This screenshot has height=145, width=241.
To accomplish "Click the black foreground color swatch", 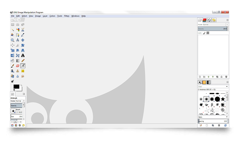I will (16, 86).
